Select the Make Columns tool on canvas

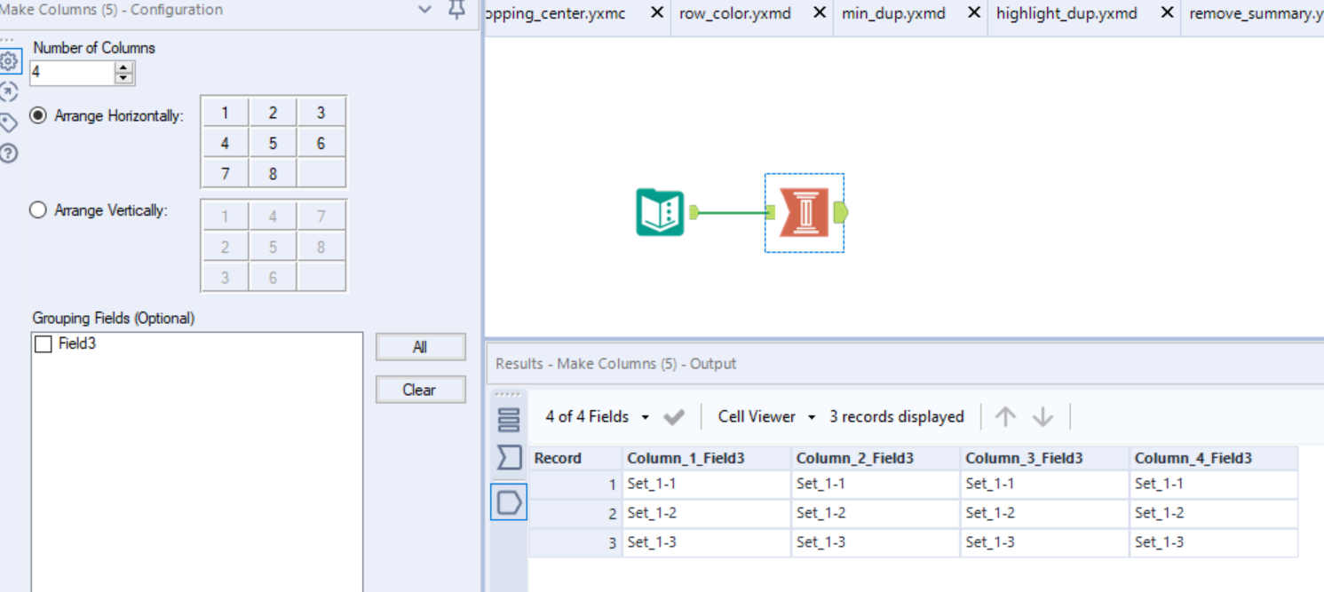pos(804,212)
